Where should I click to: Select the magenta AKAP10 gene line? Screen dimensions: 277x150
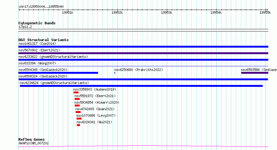click(x=143, y=146)
